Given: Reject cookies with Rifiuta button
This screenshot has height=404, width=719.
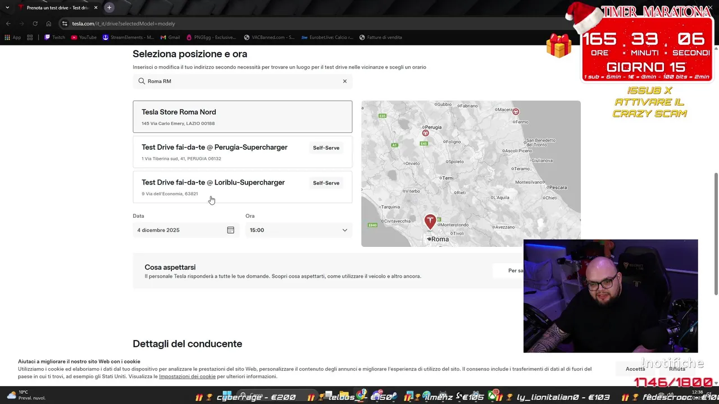Looking at the screenshot, I should [x=677, y=369].
